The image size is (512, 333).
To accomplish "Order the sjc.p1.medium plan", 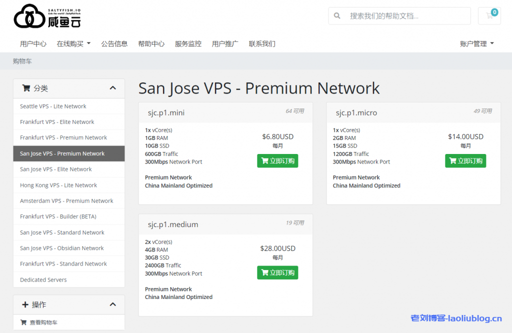I will pyautogui.click(x=277, y=272).
